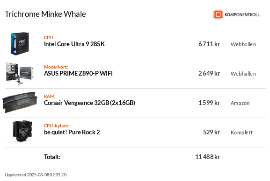Click the 529 kr cooler price
Image resolution: width=270 pixels, height=181 pixels.
click(x=212, y=132)
